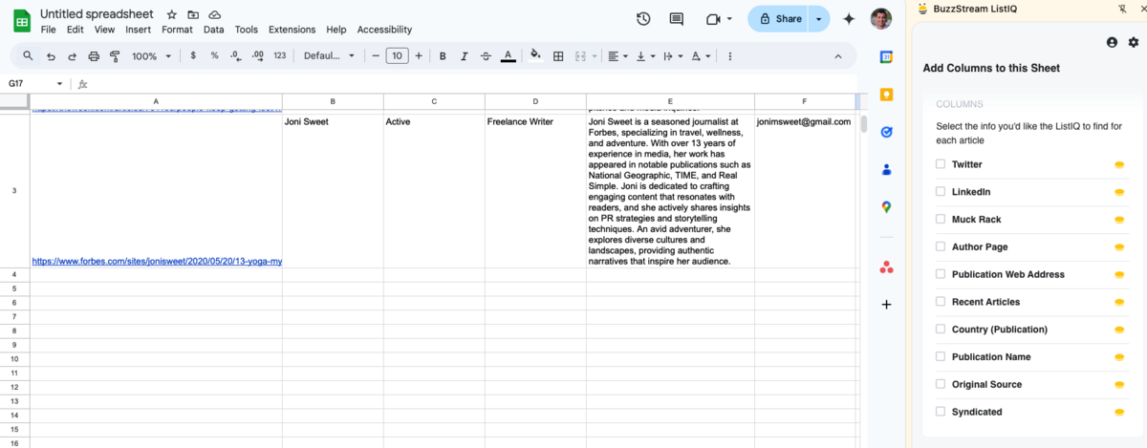
Task: Click the Share button
Action: point(780,19)
